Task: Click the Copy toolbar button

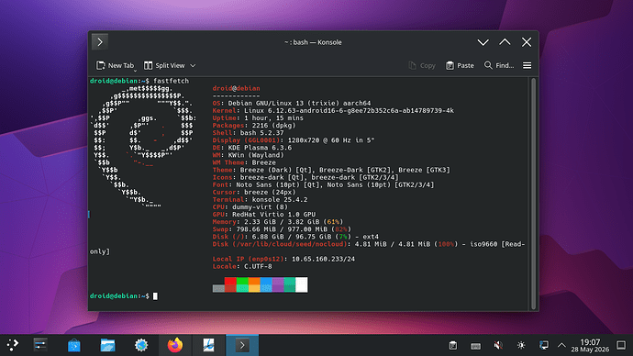Action: (x=422, y=65)
